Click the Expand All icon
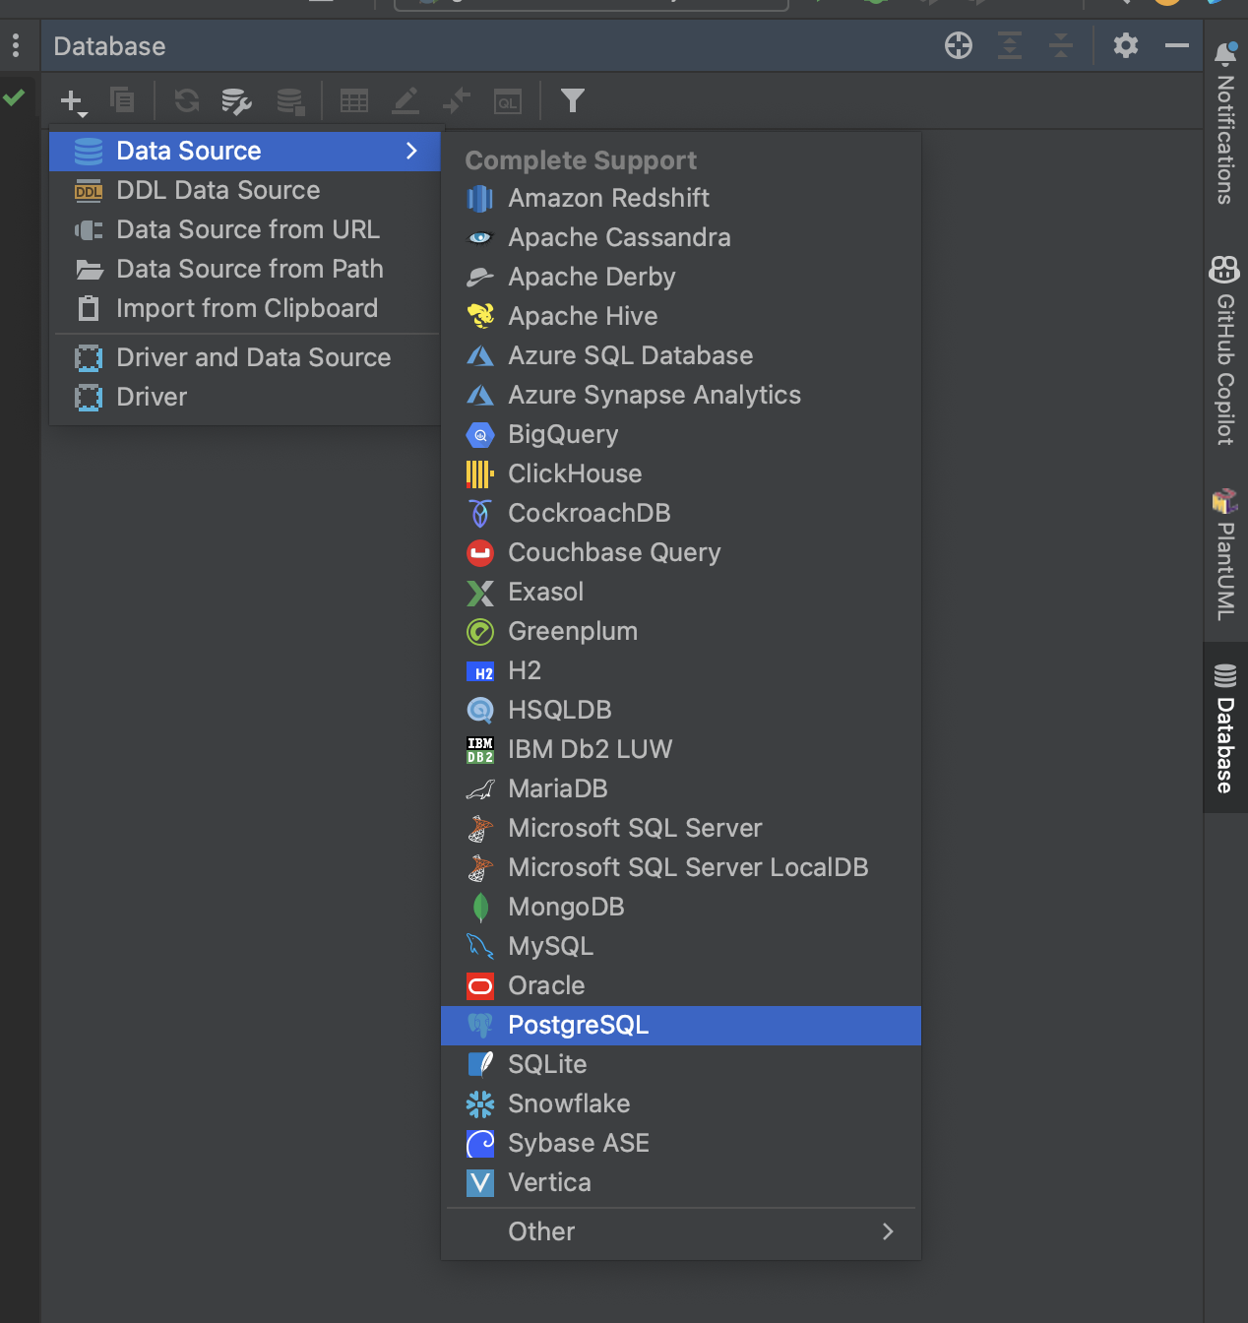This screenshot has height=1323, width=1248. (1010, 45)
